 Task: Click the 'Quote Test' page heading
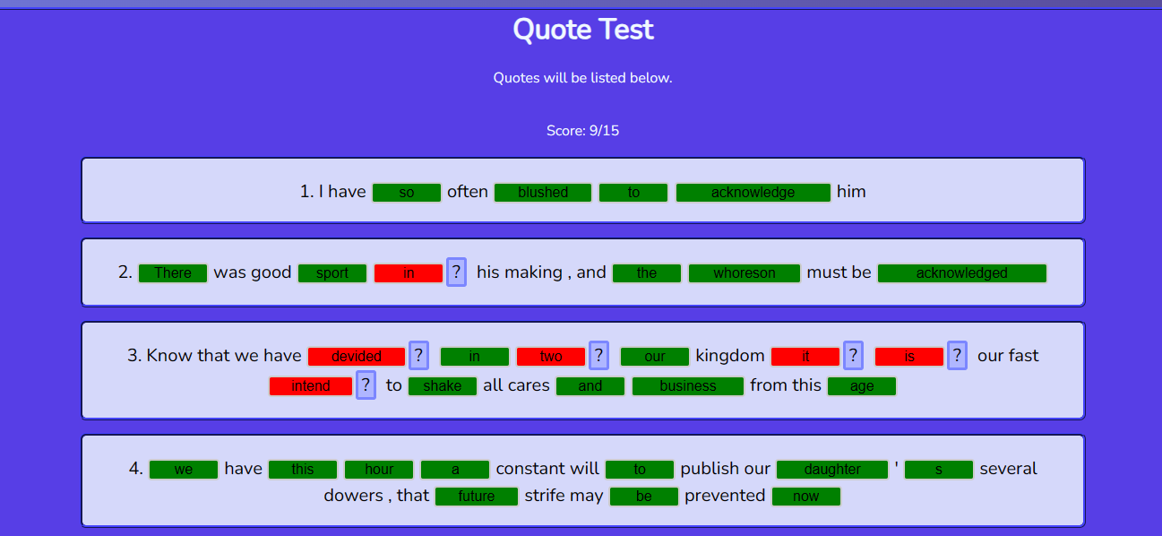[582, 30]
